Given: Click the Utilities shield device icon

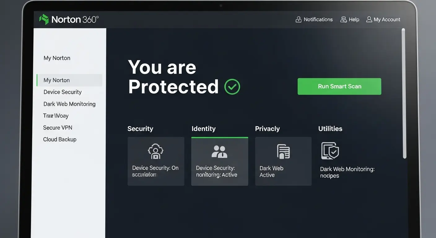Looking at the screenshot, I should [330, 151].
